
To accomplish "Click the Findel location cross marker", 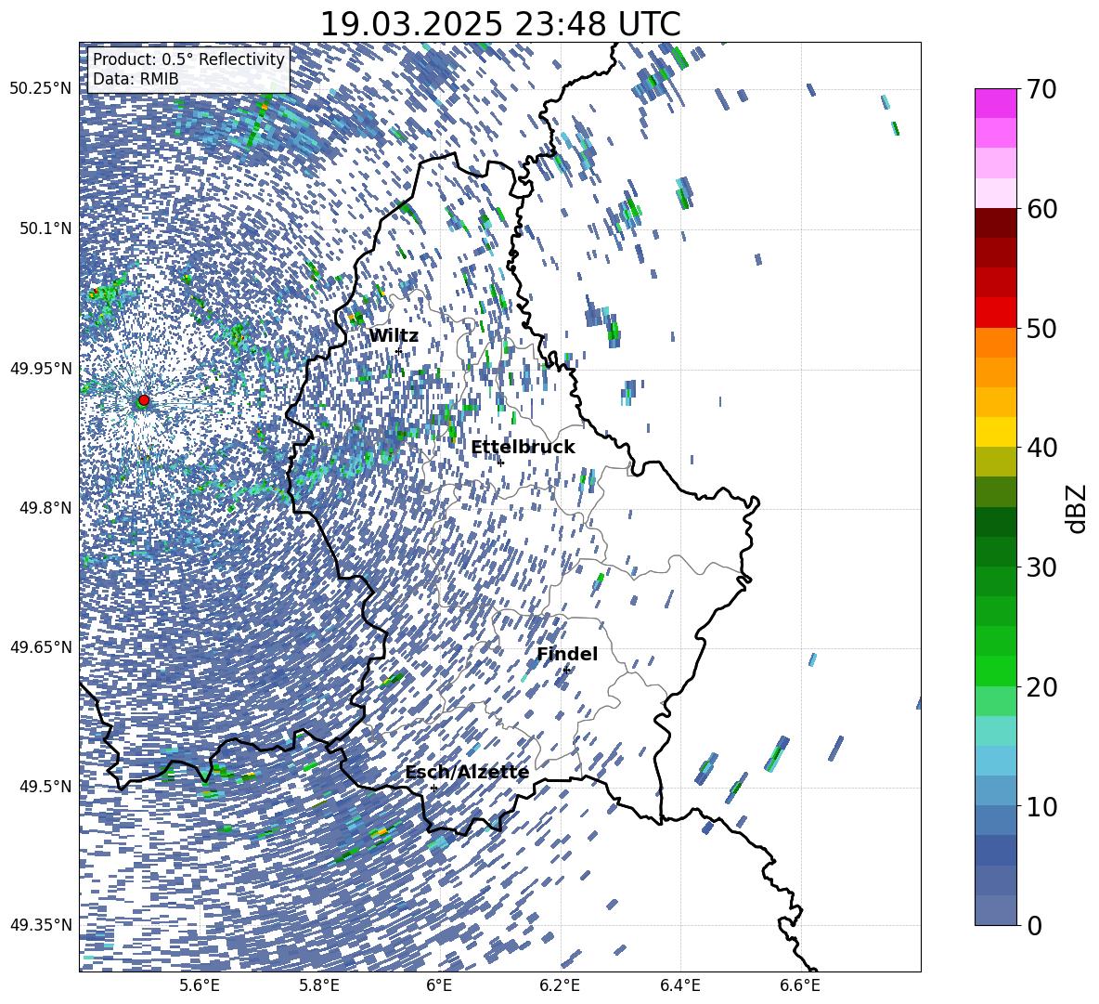I will point(566,671).
